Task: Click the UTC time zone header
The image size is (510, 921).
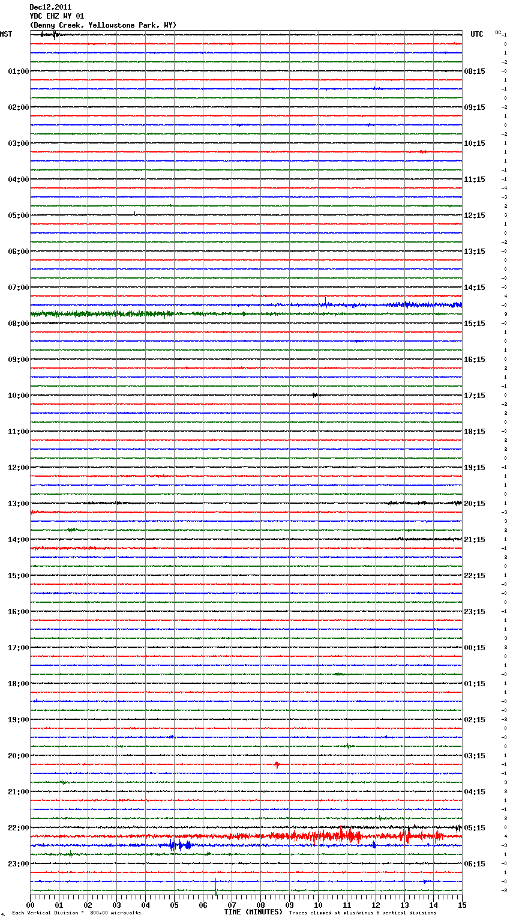Action: click(477, 34)
